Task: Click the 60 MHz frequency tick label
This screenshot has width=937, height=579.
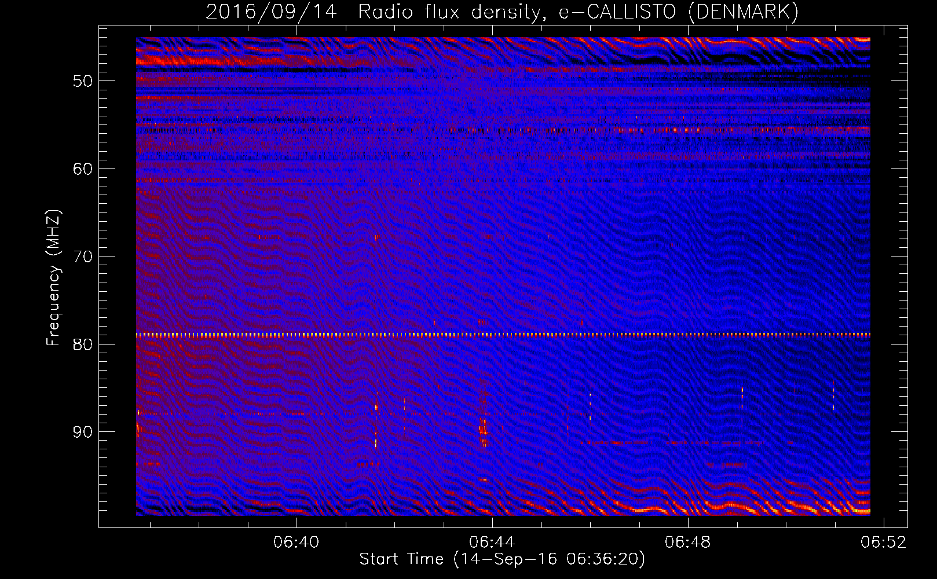Action: click(x=82, y=169)
